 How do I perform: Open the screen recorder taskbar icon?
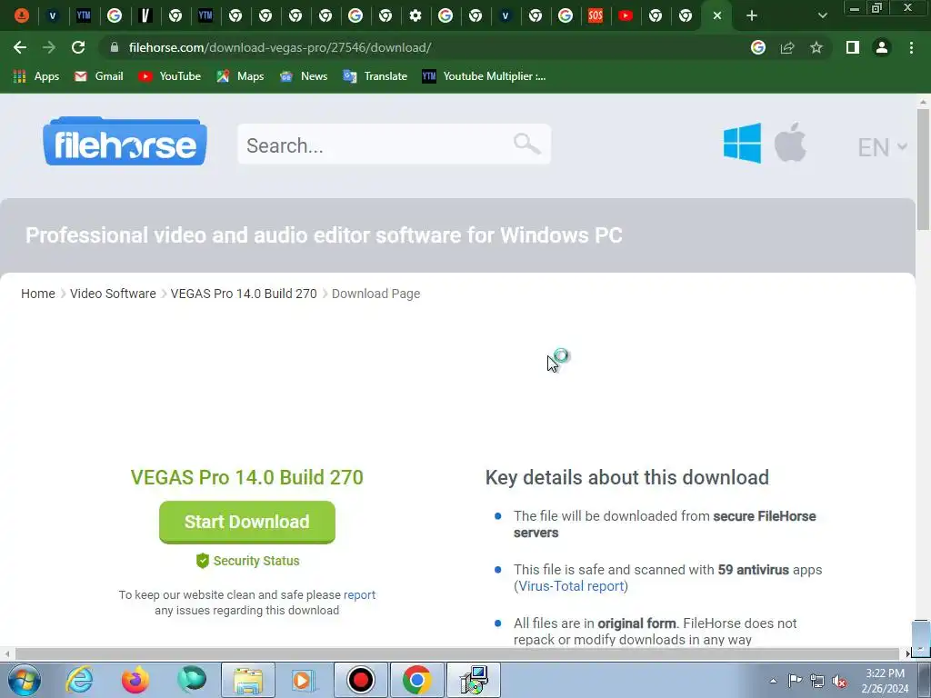pos(360,680)
